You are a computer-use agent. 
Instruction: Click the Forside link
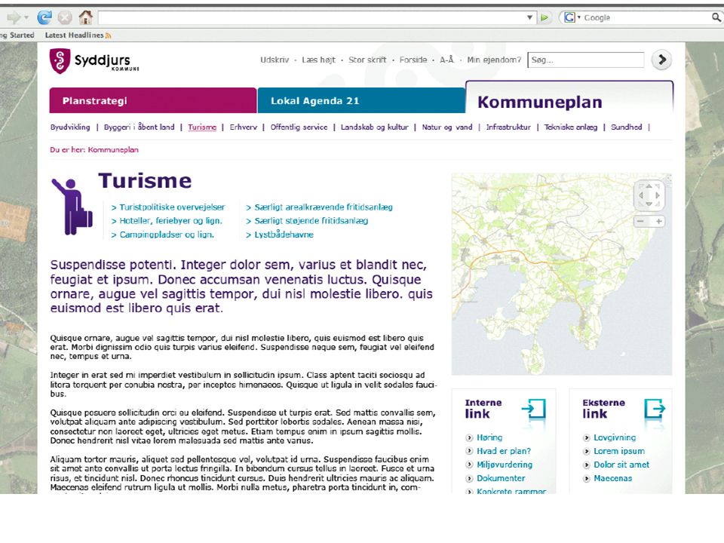point(413,60)
